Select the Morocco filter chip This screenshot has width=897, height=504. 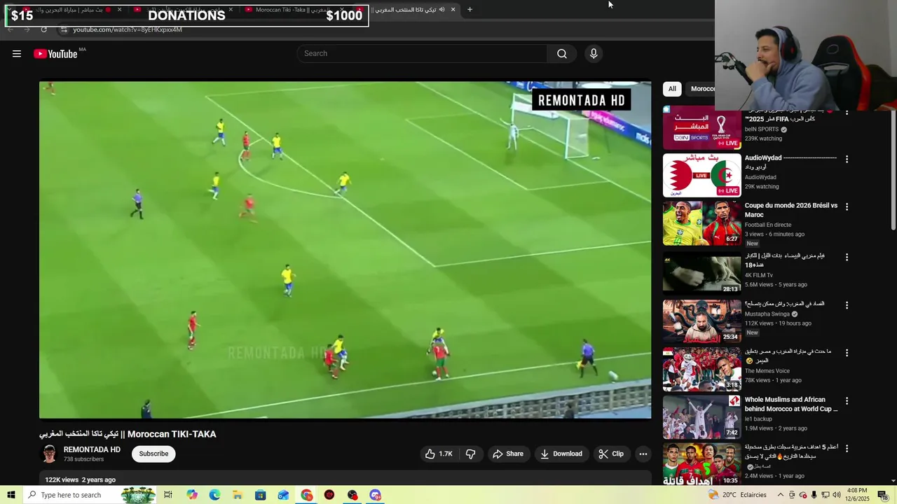(x=701, y=89)
